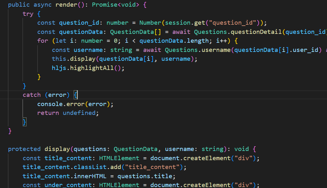Click the opening brace after catch (error)

click(x=76, y=95)
